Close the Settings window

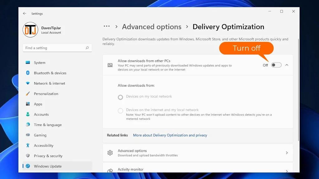tap(293, 11)
